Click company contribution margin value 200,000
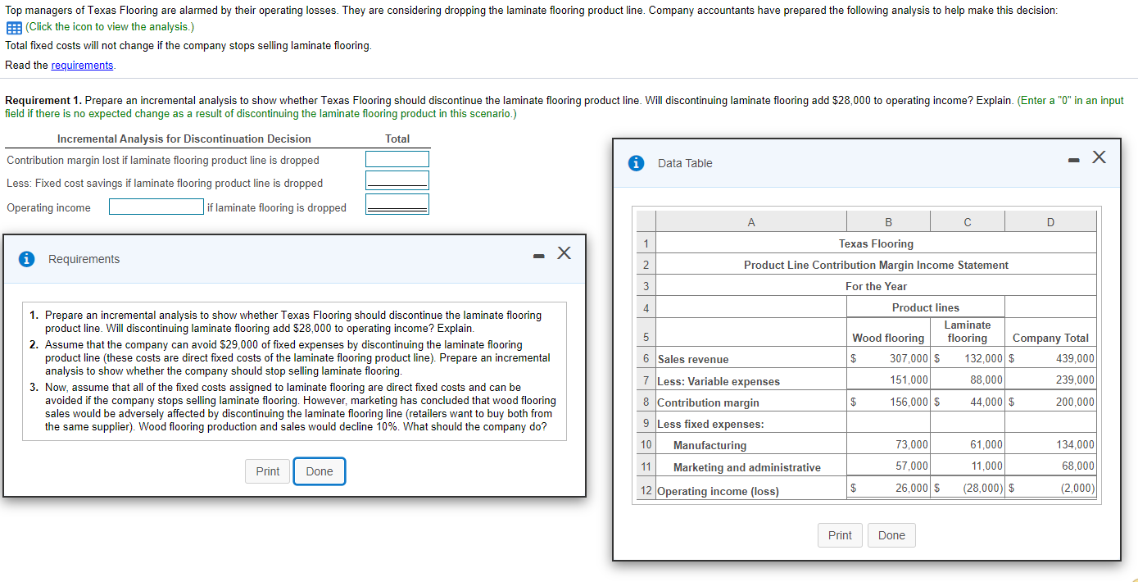 [x=1075, y=402]
